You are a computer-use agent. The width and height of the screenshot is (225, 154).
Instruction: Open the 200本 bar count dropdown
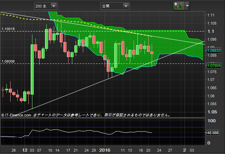(x=46, y=6)
